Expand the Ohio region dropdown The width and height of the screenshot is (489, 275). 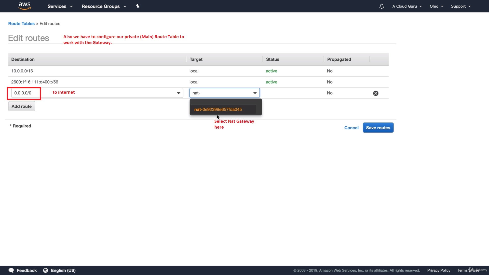pos(436,6)
